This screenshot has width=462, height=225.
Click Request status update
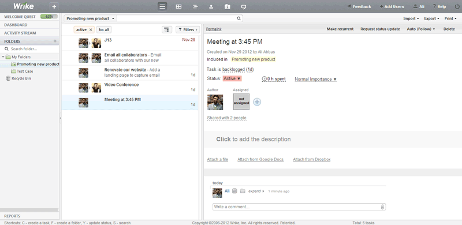pyautogui.click(x=380, y=29)
